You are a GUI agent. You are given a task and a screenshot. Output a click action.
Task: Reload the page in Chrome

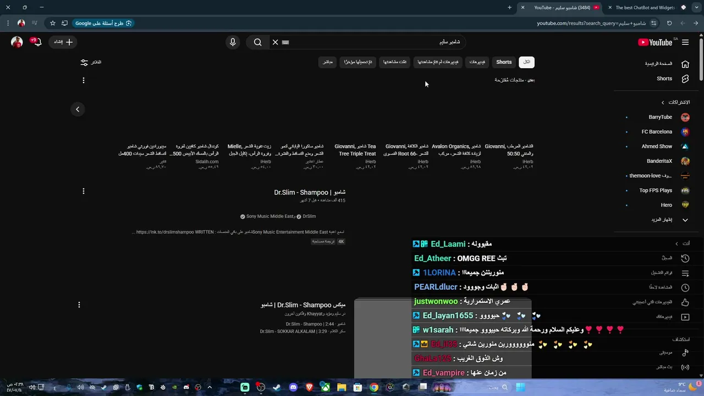pyautogui.click(x=669, y=23)
